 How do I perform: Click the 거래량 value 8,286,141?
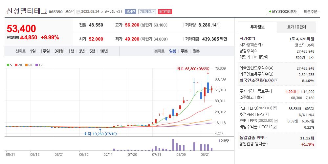(x=208, y=25)
